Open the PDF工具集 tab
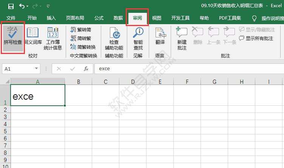 coord(230,18)
